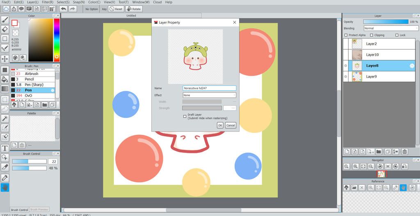Screen dimensions: 420x216
Task: Open the View menu
Action: click(x=109, y=2)
